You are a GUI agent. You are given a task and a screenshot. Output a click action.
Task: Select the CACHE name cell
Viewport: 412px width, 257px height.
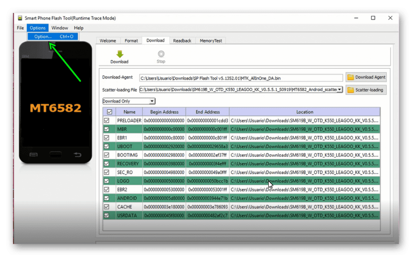[x=129, y=207]
